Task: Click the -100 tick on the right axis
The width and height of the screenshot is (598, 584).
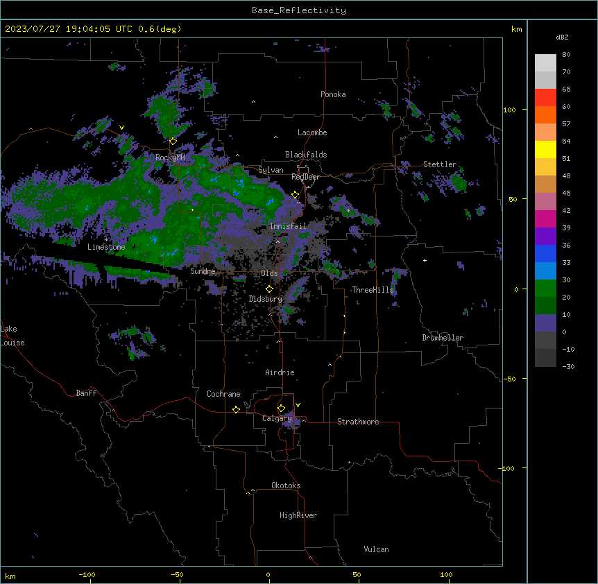Action: pos(507,468)
